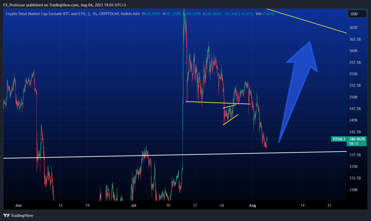This screenshot has height=221, width=371.
Task: Click the 355B price axis label
Action: (354, 74)
